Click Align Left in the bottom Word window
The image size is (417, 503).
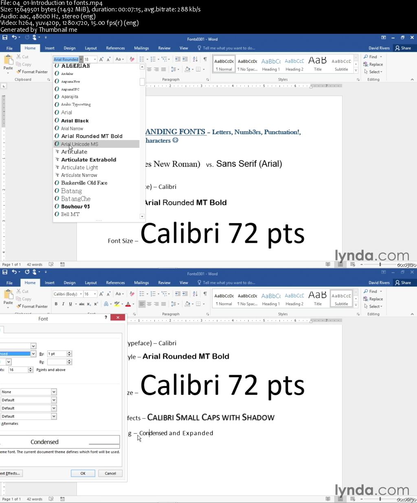142,304
